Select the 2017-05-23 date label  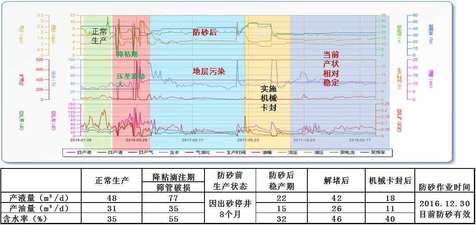click(248, 141)
